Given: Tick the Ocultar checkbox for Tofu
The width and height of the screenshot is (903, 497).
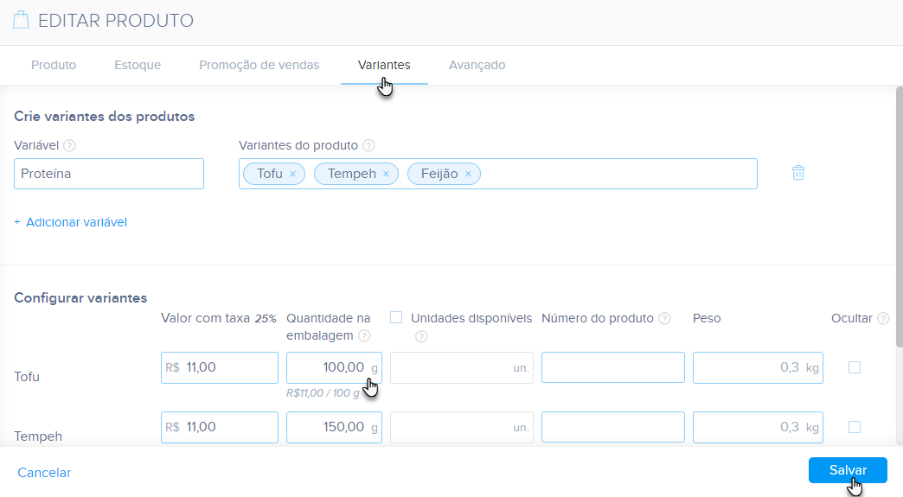Looking at the screenshot, I should (x=855, y=367).
